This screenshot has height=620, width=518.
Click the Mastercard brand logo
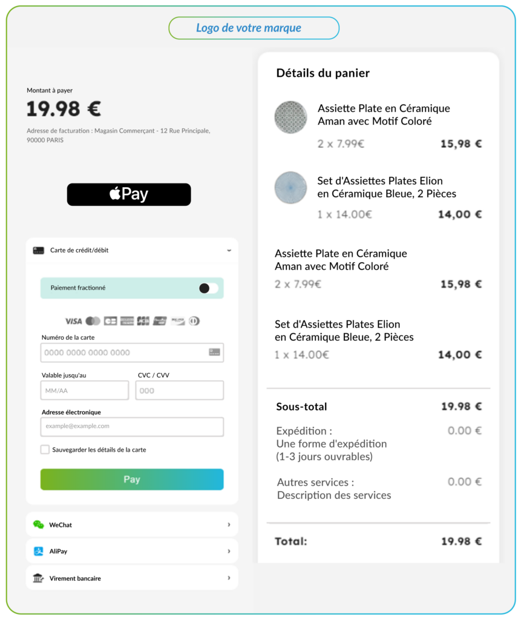93,321
